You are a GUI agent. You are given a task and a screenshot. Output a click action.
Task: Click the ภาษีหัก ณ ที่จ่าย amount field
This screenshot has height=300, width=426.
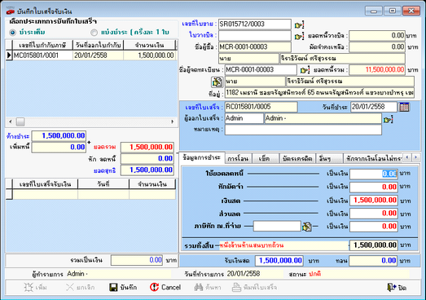point(374,227)
